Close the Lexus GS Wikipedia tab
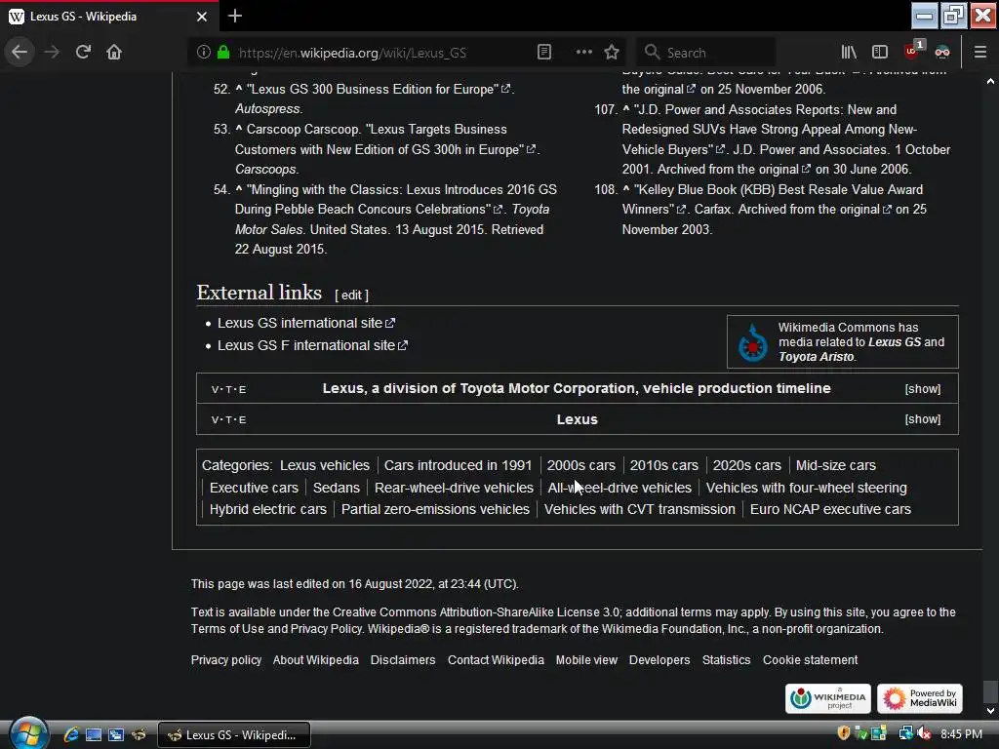 [x=201, y=17]
